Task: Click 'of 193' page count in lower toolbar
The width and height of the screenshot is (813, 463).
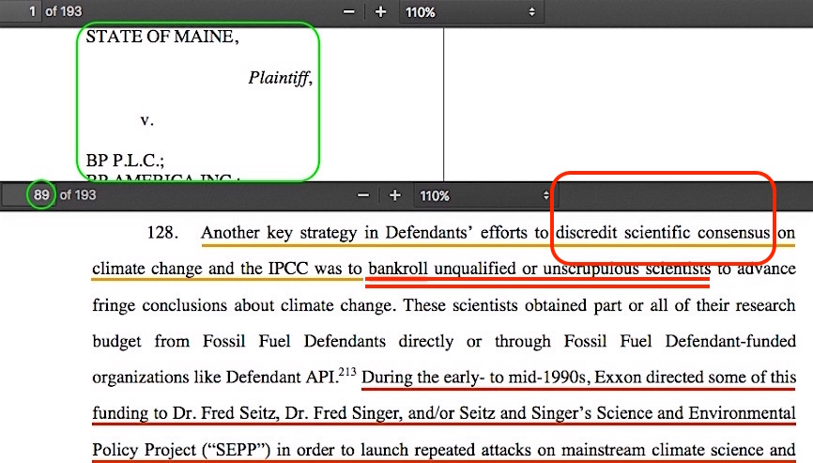Action: 78,195
